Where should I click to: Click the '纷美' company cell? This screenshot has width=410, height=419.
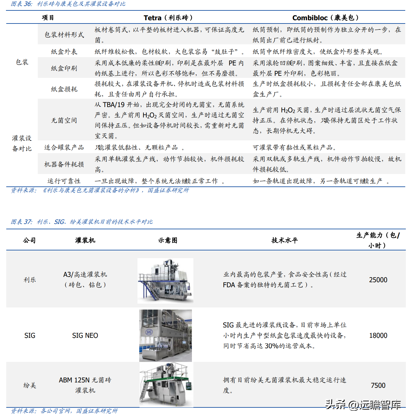coord(30,385)
